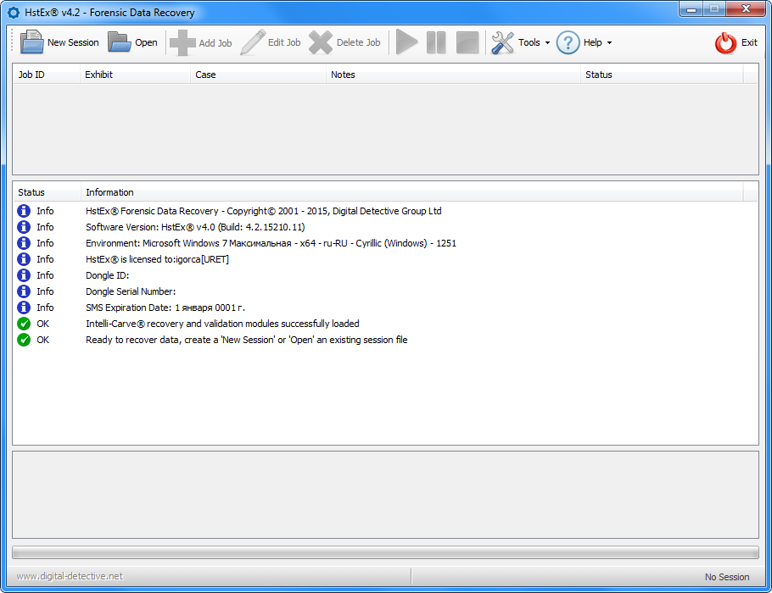This screenshot has height=593, width=772.
Task: Click the Delete Job X icon
Action: click(x=321, y=42)
